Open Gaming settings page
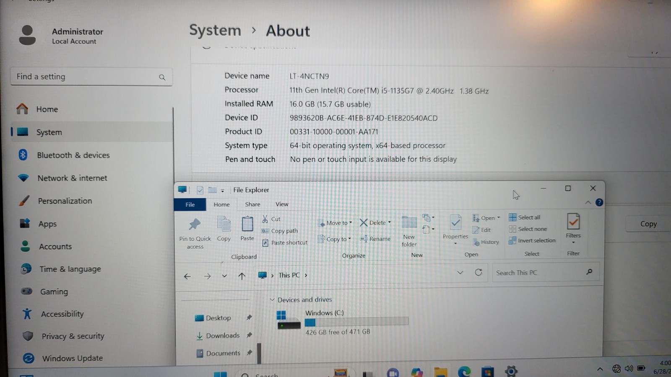The width and height of the screenshot is (671, 377). click(91, 292)
